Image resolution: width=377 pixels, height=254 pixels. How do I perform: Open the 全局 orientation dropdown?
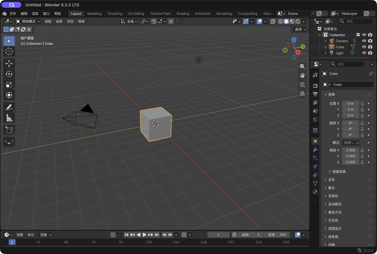pyautogui.click(x=129, y=21)
